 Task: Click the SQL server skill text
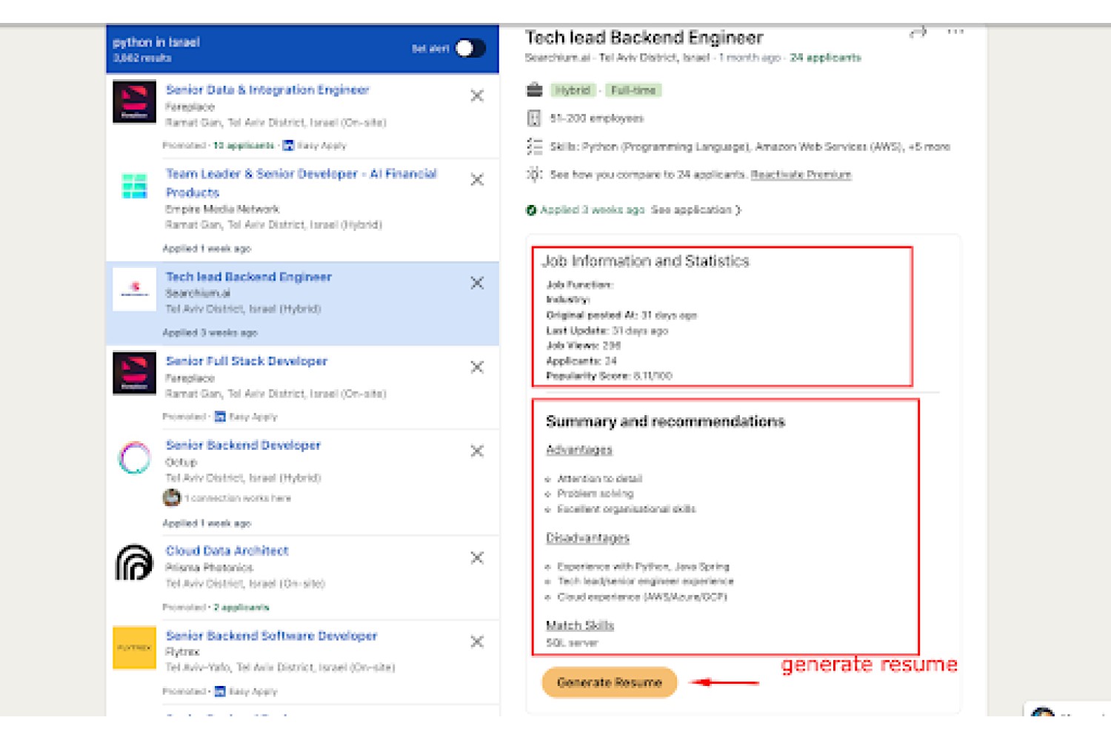pos(572,643)
